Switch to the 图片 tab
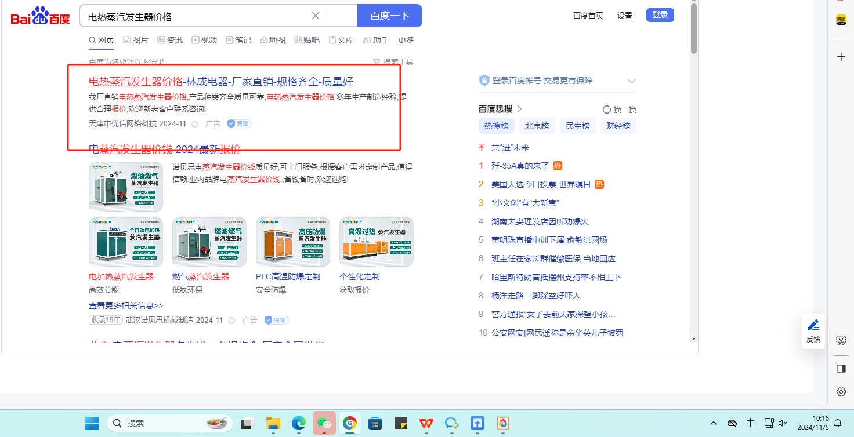The height and width of the screenshot is (437, 854). [136, 40]
